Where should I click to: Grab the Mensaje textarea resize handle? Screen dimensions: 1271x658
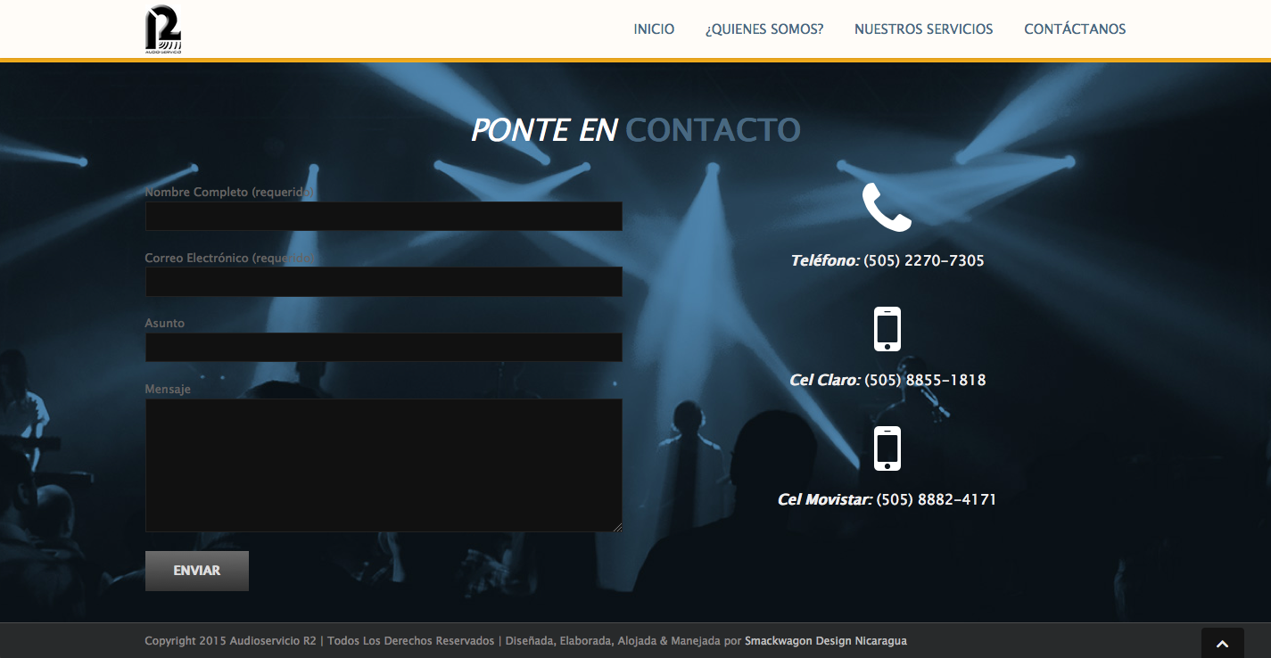coord(617,527)
